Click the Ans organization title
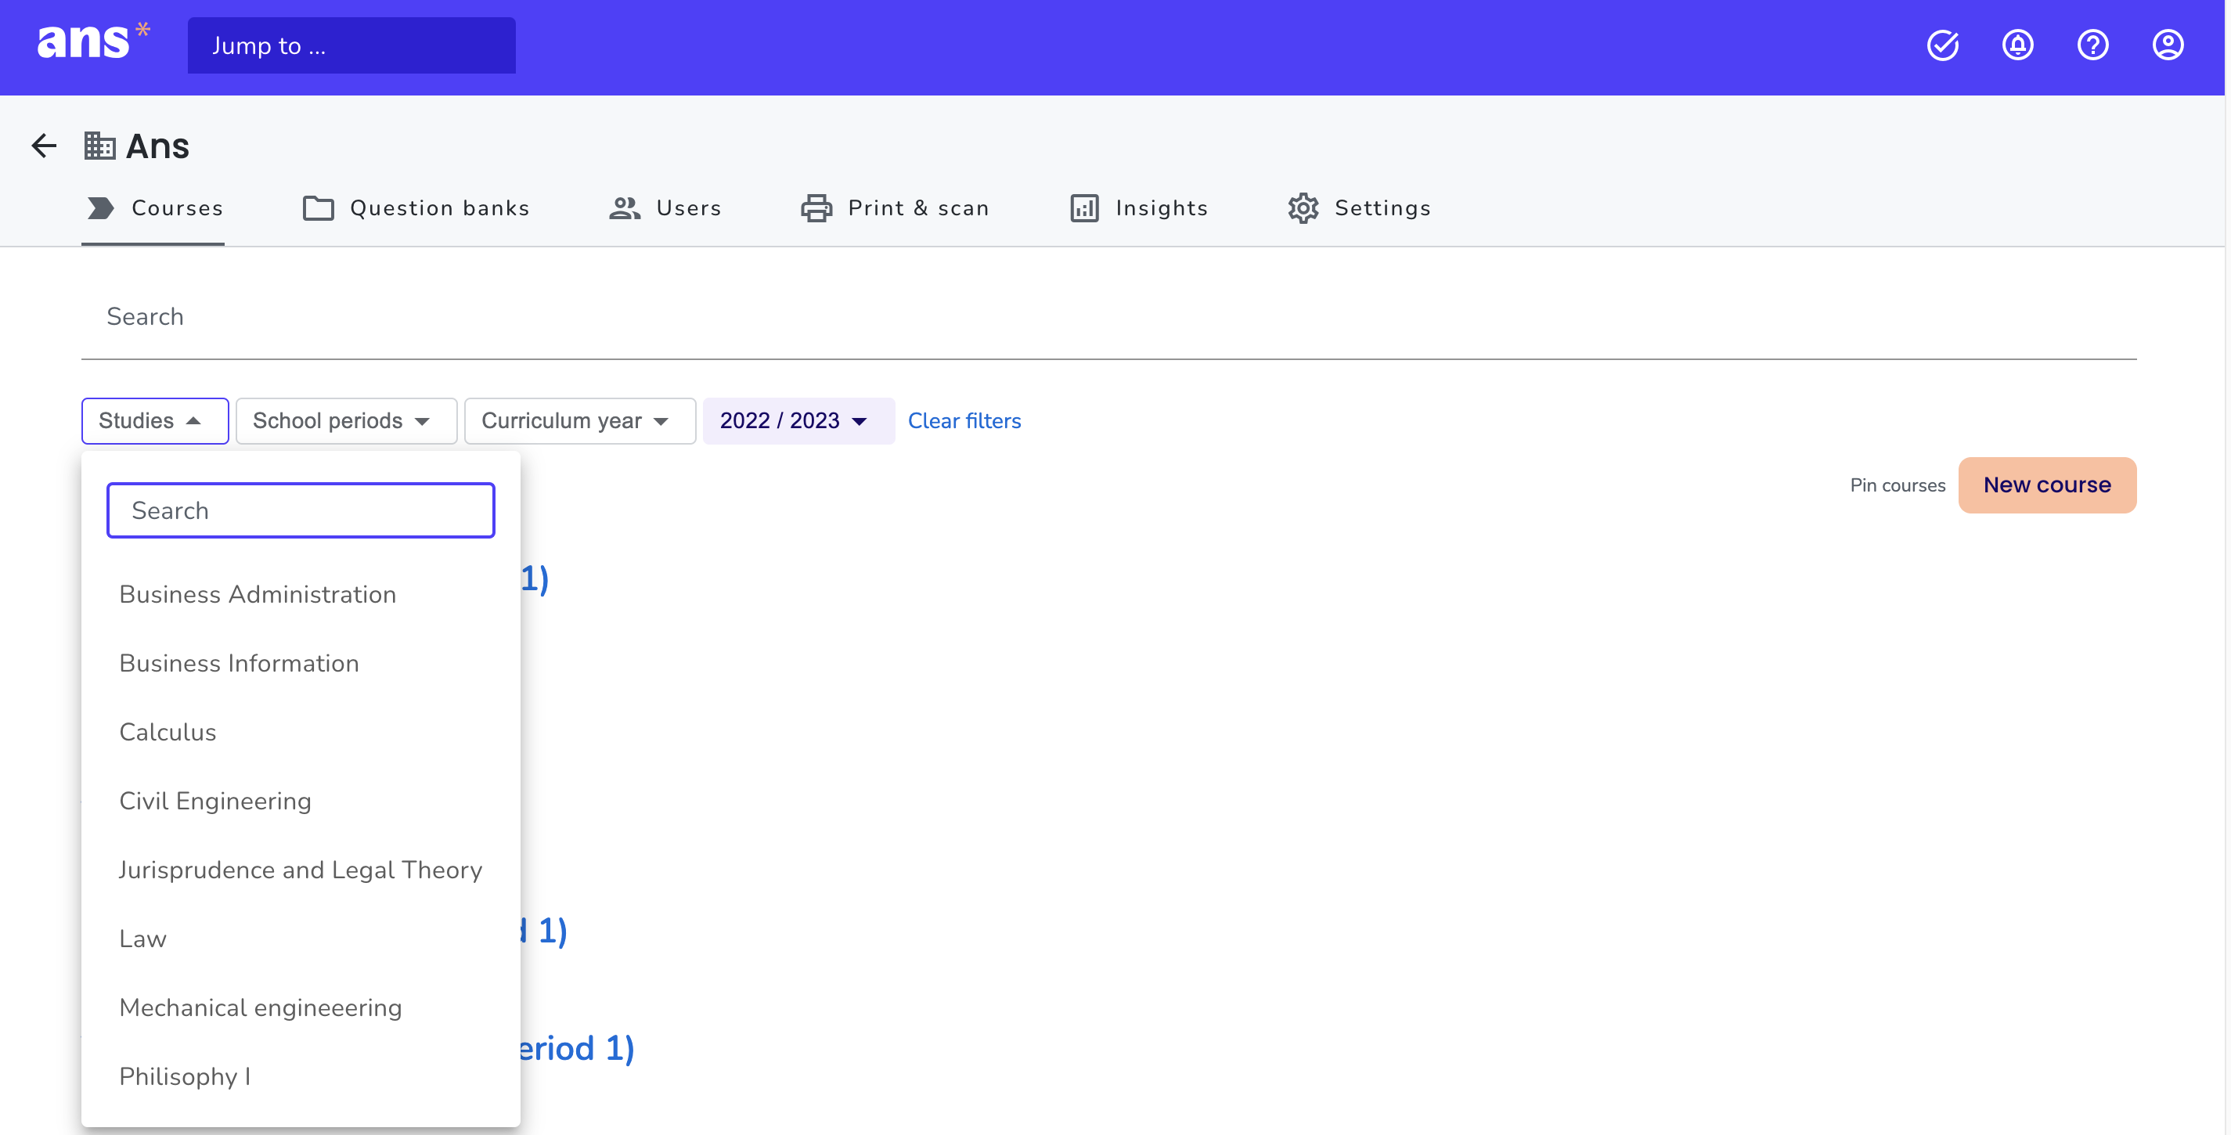The height and width of the screenshot is (1135, 2231). pyautogui.click(x=157, y=146)
